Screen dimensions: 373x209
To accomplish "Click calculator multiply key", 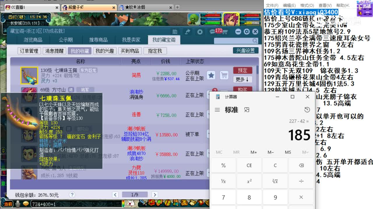I will click(301, 197).
